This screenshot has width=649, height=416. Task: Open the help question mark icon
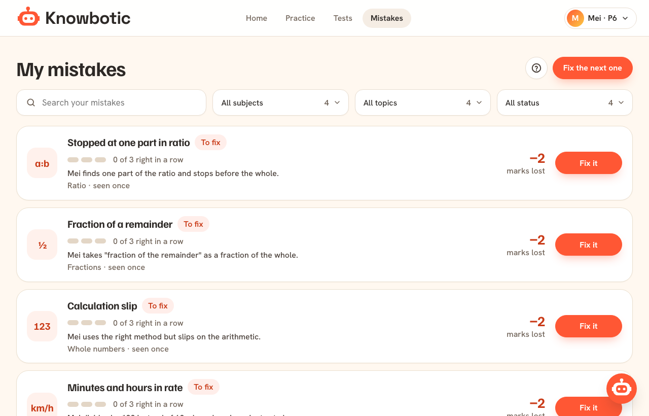pos(536,68)
